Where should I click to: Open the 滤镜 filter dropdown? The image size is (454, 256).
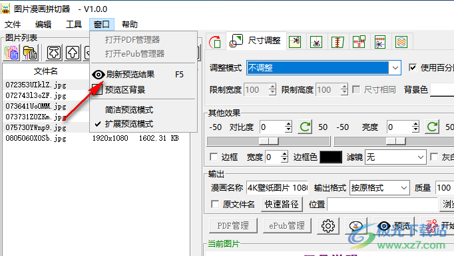421,157
